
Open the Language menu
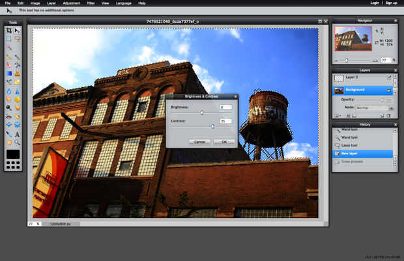point(124,3)
